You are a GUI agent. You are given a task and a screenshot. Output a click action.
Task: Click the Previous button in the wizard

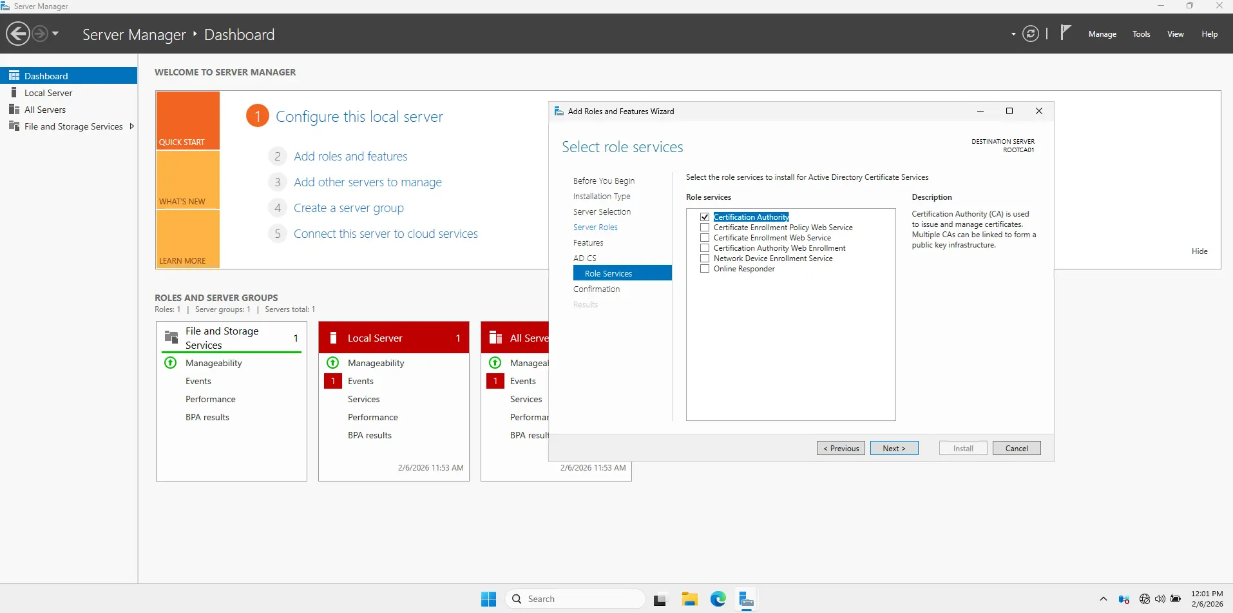[x=841, y=448]
